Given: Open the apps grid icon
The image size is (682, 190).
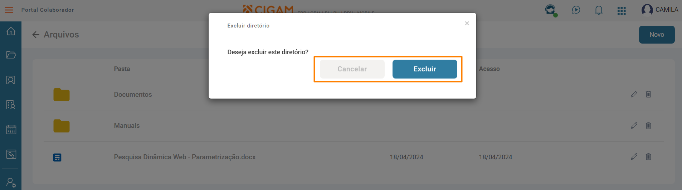Looking at the screenshot, I should point(622,11).
